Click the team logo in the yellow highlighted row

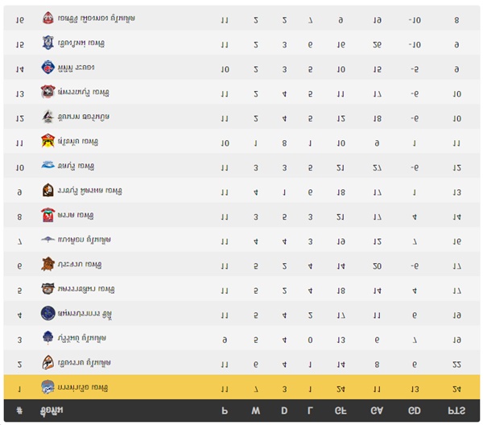pos(47,387)
